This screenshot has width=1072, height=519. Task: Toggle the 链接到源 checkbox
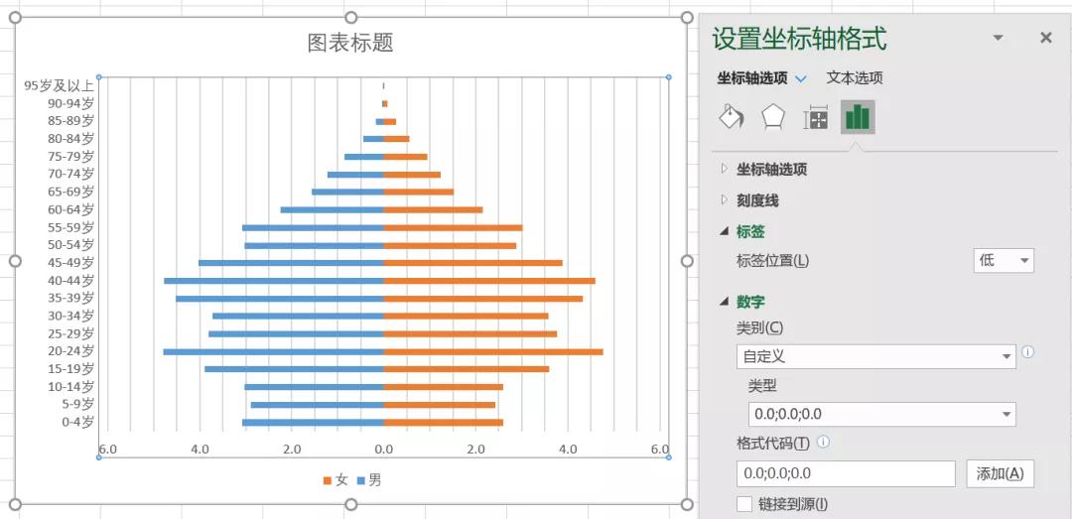[x=744, y=505]
